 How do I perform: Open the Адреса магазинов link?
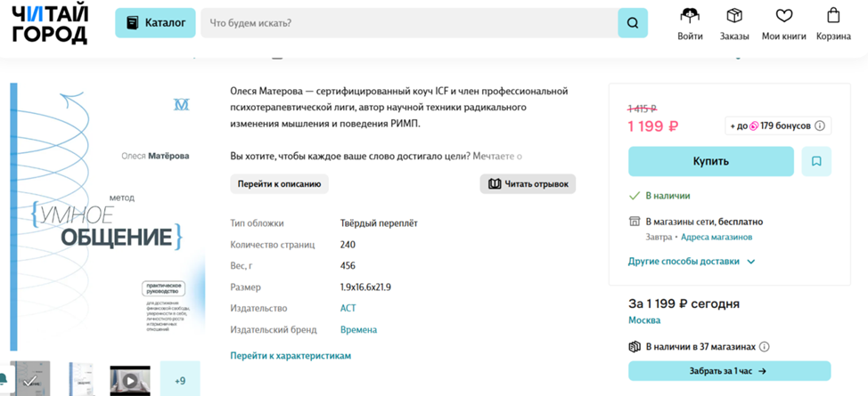coord(717,238)
